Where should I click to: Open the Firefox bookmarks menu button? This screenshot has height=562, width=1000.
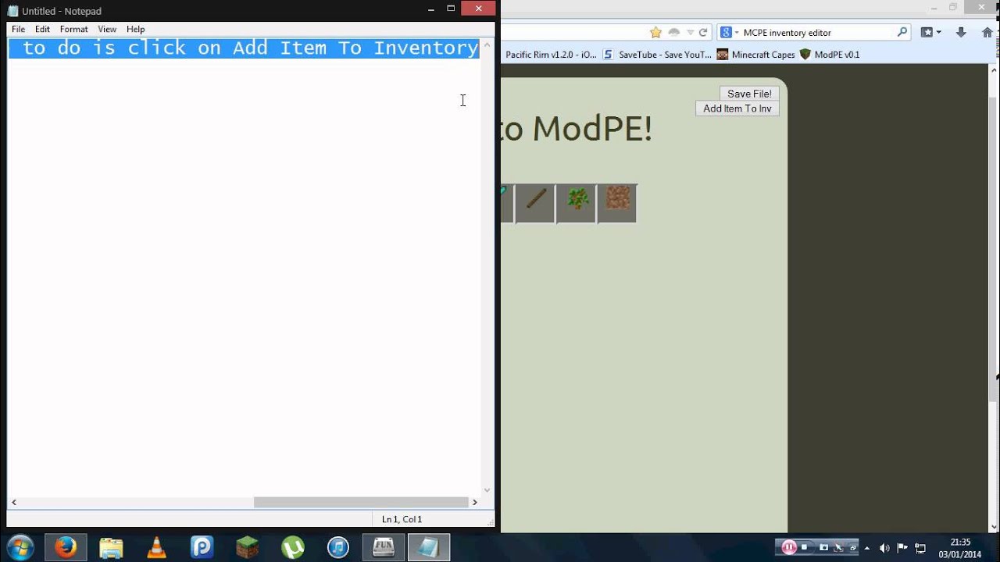930,33
